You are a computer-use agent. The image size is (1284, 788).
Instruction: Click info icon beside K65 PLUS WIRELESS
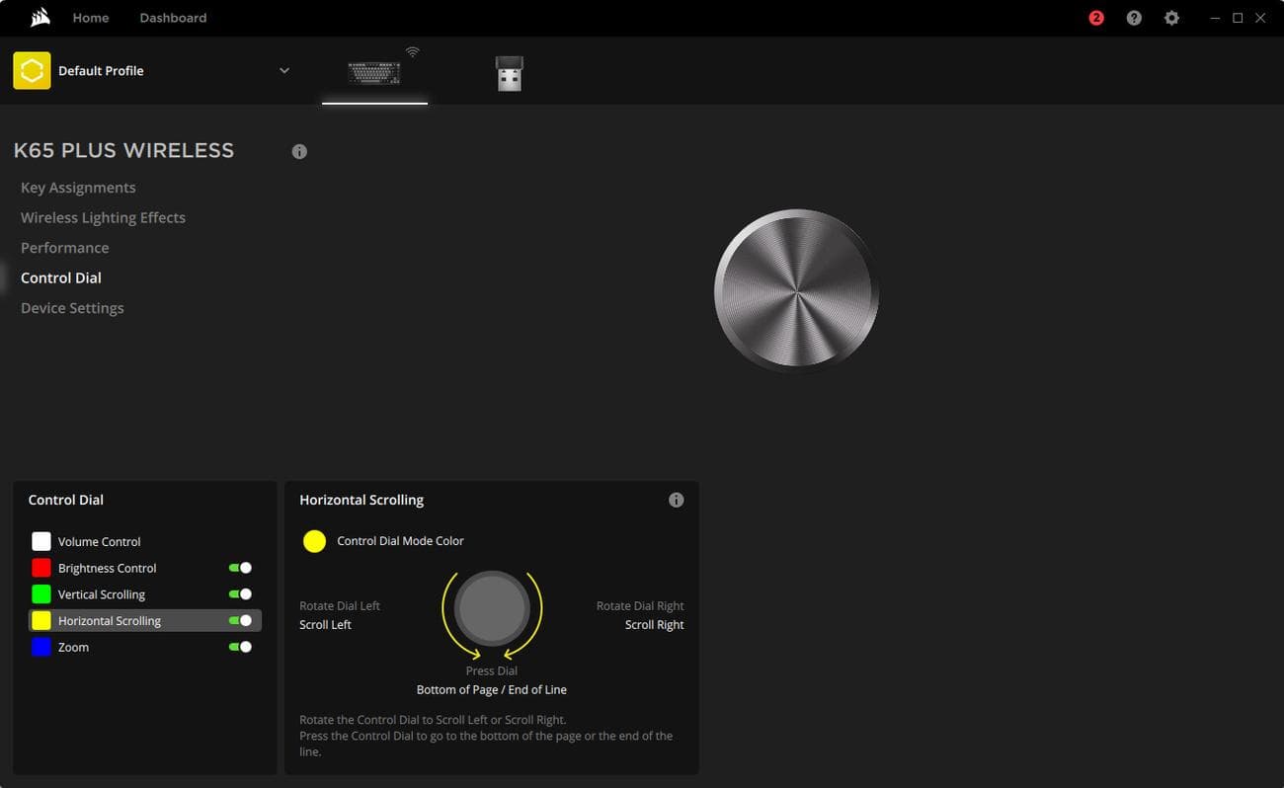pyautogui.click(x=299, y=152)
